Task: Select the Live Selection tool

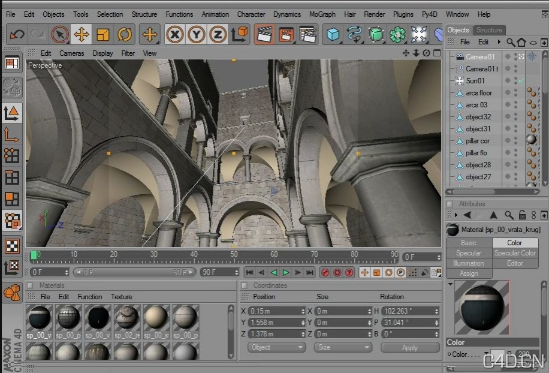Action: click(x=59, y=34)
